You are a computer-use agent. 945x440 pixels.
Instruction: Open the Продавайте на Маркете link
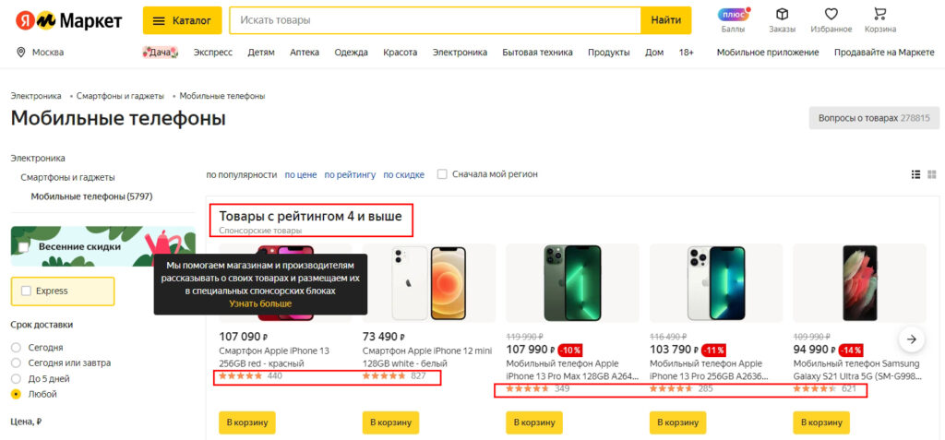click(x=884, y=53)
